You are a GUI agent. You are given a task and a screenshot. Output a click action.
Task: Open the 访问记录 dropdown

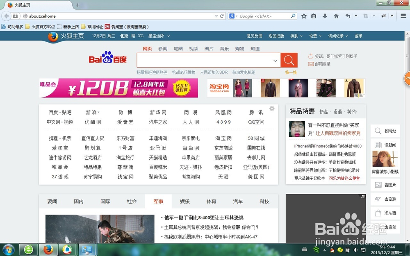pyautogui.click(x=337, y=36)
